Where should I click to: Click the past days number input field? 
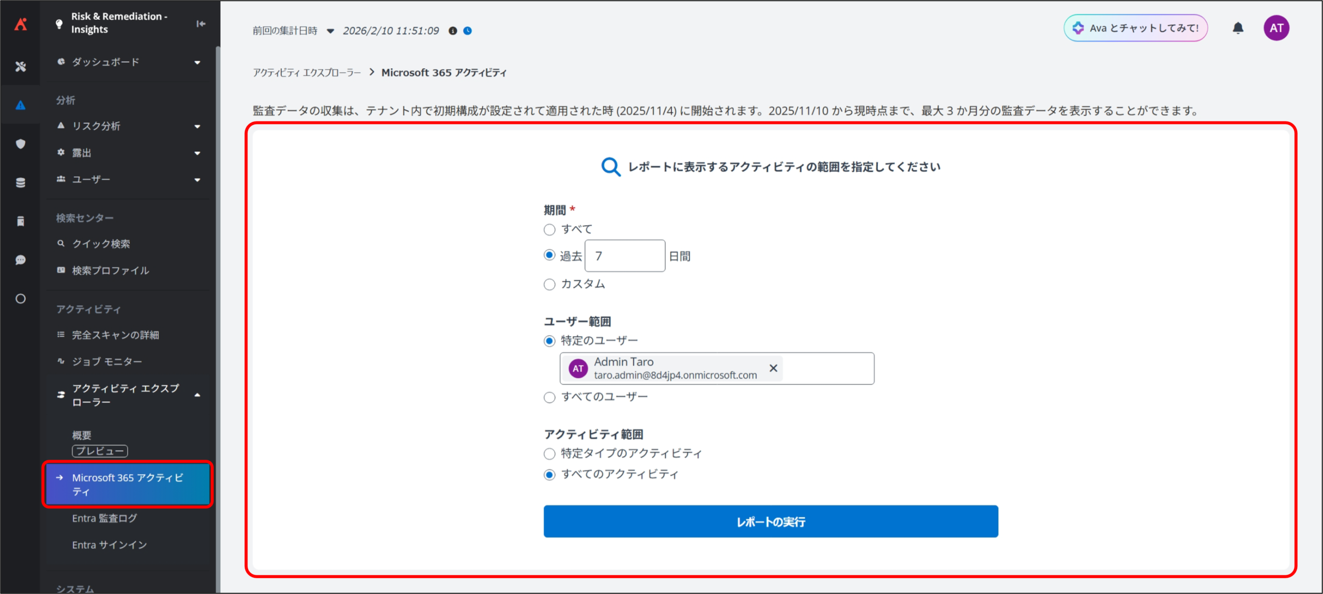pos(624,256)
